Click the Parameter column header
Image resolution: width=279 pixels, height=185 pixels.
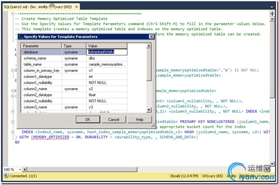(x=41, y=46)
